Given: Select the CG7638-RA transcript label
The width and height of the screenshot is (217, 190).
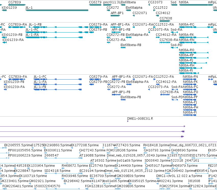Looking at the screenshot, I should (x=169, y=40).
